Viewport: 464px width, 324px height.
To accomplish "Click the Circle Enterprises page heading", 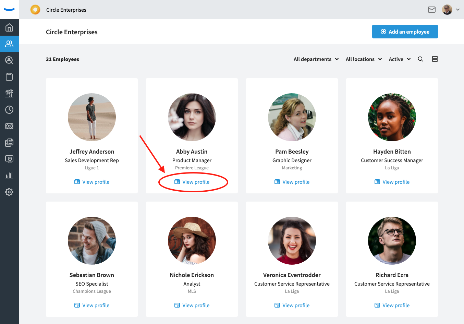I will (72, 32).
